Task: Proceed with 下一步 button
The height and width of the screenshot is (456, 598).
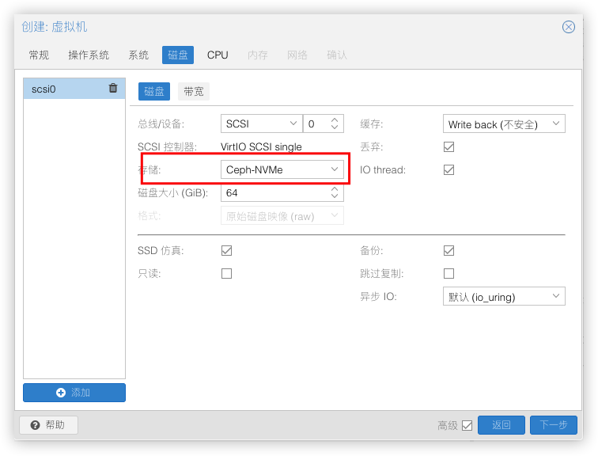Action: tap(553, 424)
